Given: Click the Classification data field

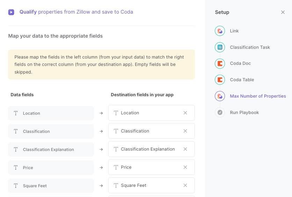Looking at the screenshot, I should 51,131.
